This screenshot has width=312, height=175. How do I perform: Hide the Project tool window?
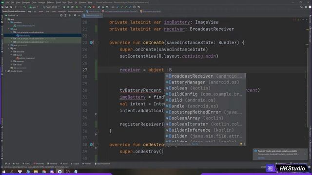coord(79,15)
